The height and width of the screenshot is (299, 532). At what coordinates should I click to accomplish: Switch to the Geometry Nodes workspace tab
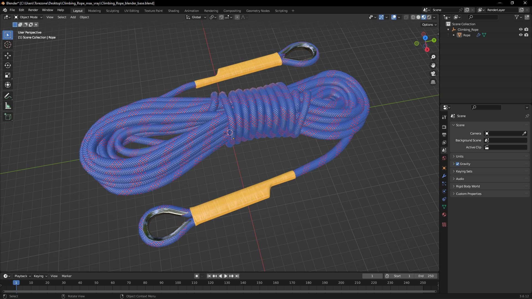(258, 11)
